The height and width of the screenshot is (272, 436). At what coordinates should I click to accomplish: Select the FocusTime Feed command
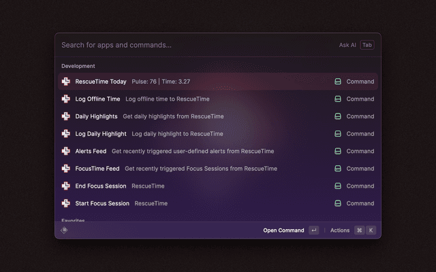point(97,169)
